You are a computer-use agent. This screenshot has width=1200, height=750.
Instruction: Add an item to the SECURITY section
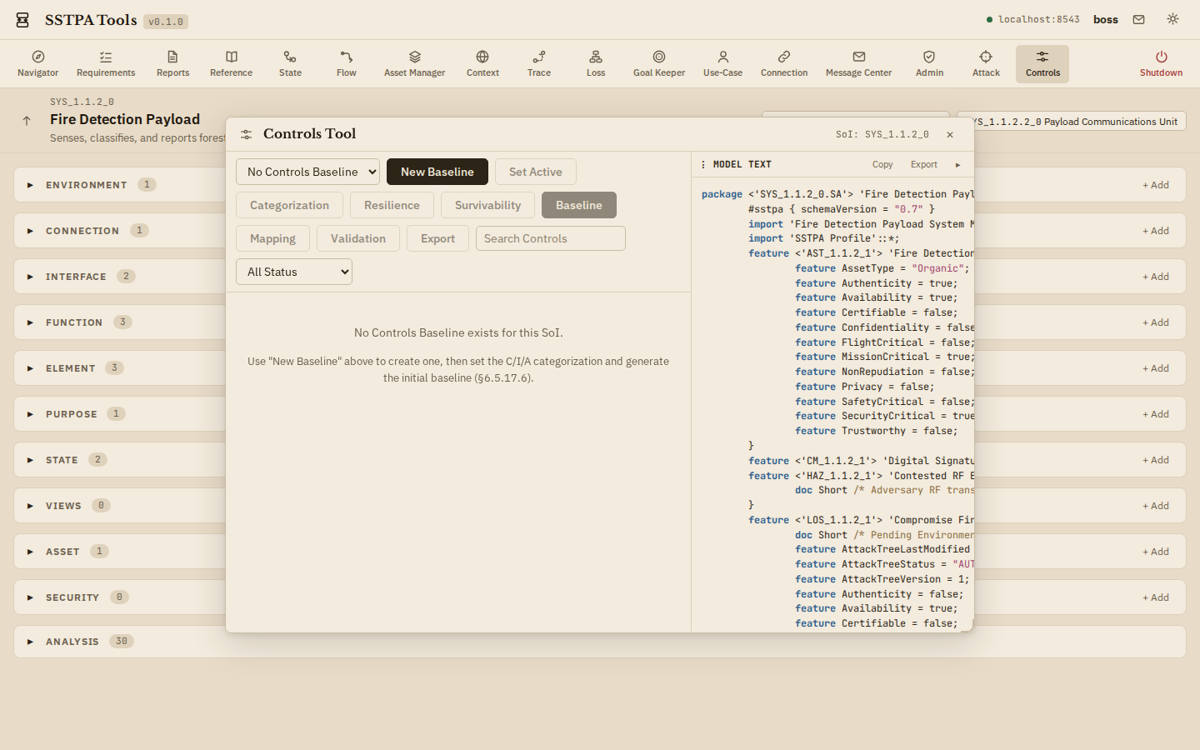(x=1156, y=597)
